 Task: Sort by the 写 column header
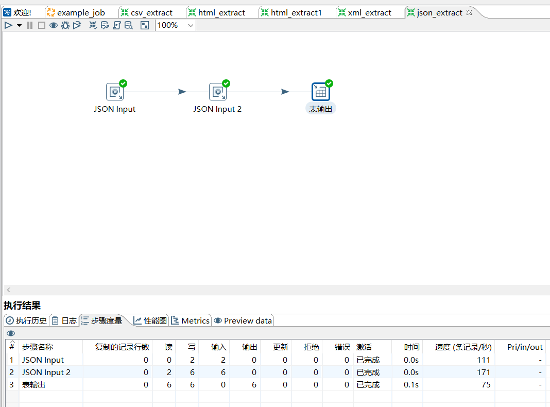pyautogui.click(x=187, y=347)
